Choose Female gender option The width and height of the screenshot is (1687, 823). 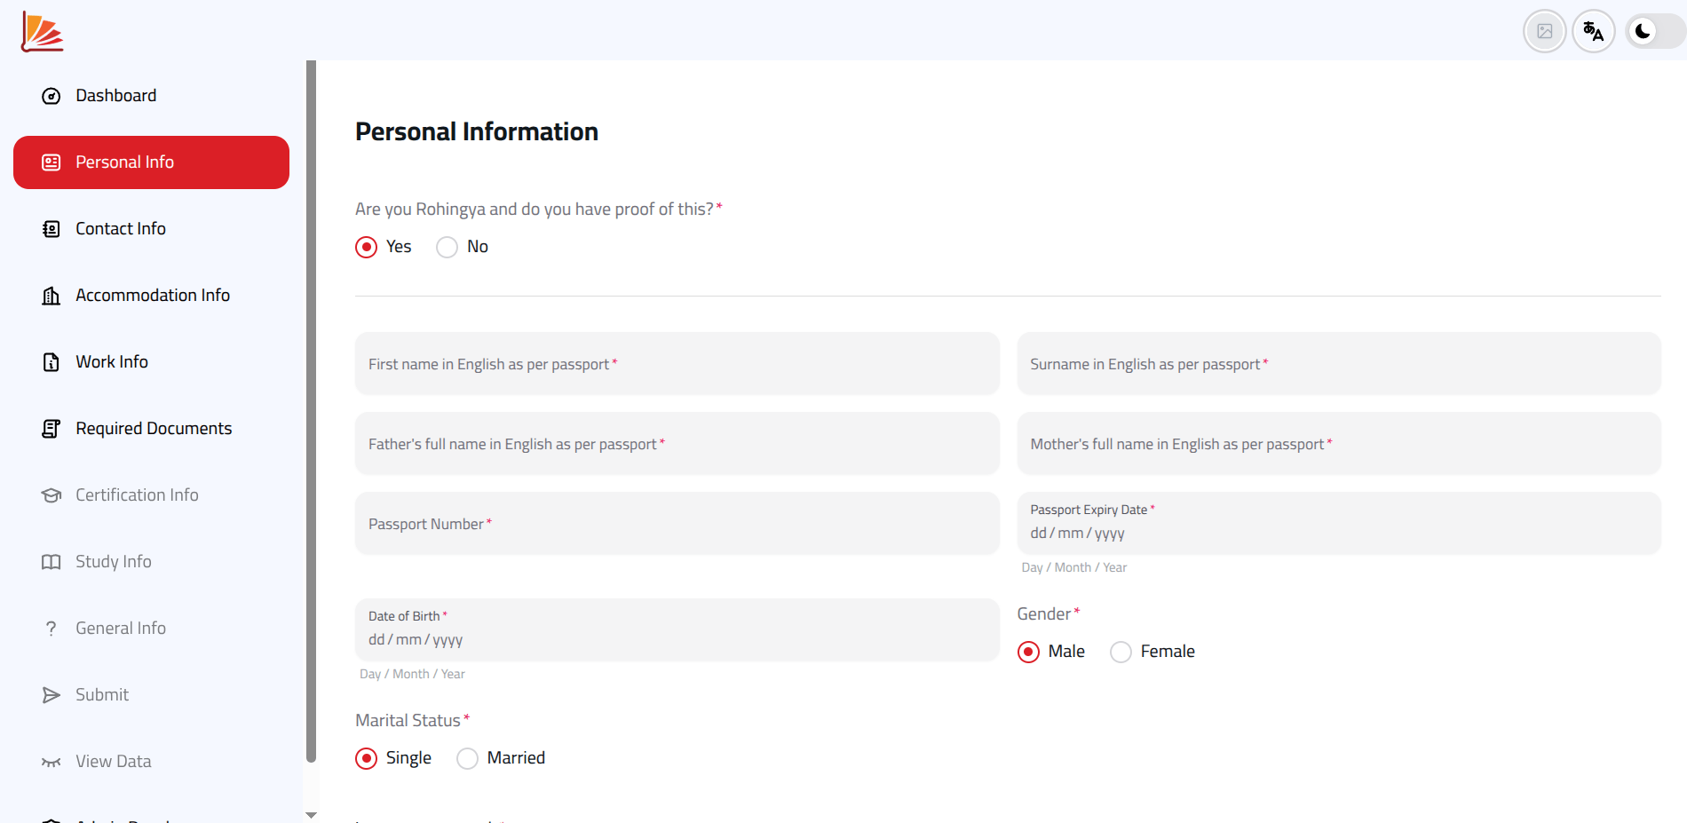click(x=1121, y=652)
